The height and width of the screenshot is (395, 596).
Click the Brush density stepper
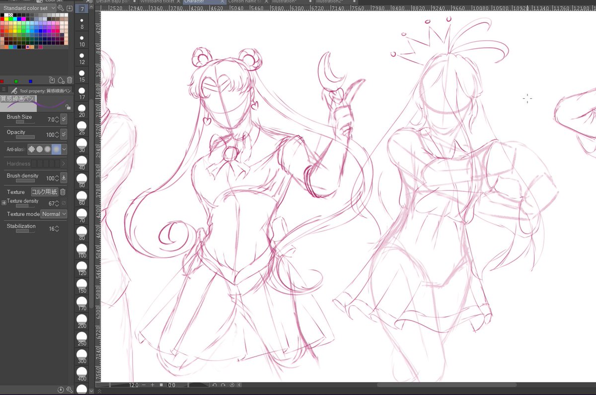pyautogui.click(x=57, y=178)
